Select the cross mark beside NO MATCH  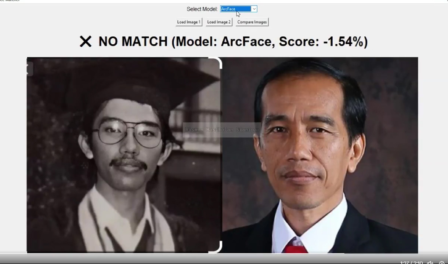[86, 41]
